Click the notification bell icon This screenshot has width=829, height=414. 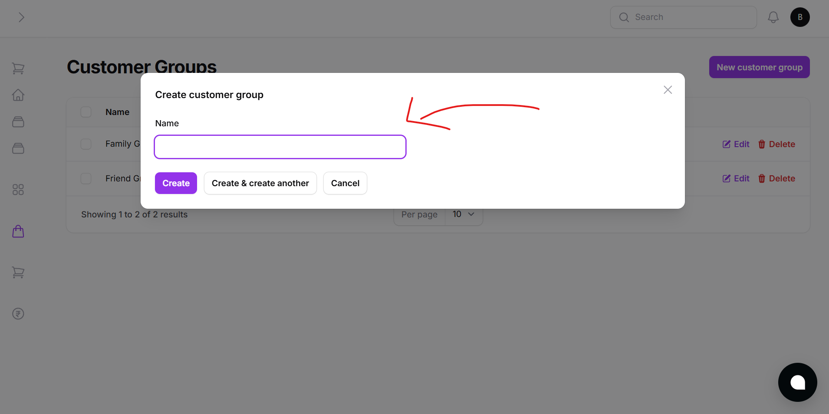point(773,17)
